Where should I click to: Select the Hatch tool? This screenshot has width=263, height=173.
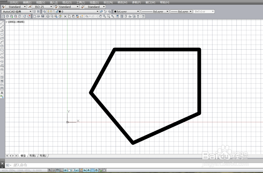point(2,77)
